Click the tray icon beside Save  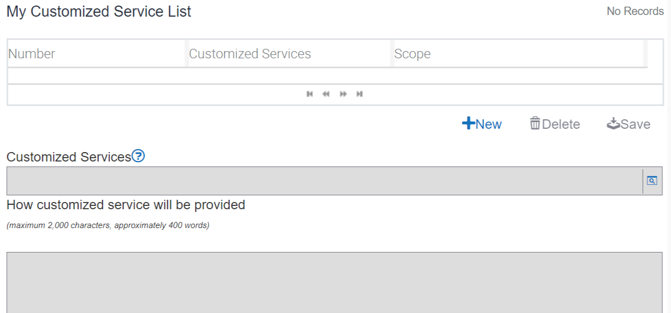pyautogui.click(x=613, y=123)
